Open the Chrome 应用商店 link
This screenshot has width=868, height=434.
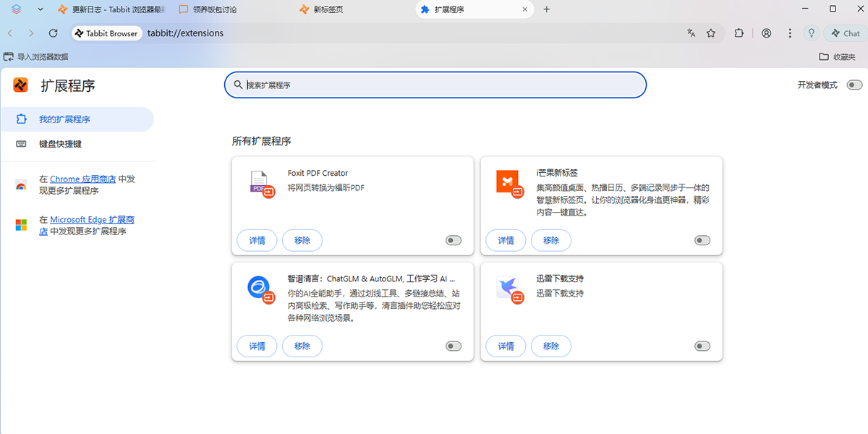pyautogui.click(x=83, y=179)
